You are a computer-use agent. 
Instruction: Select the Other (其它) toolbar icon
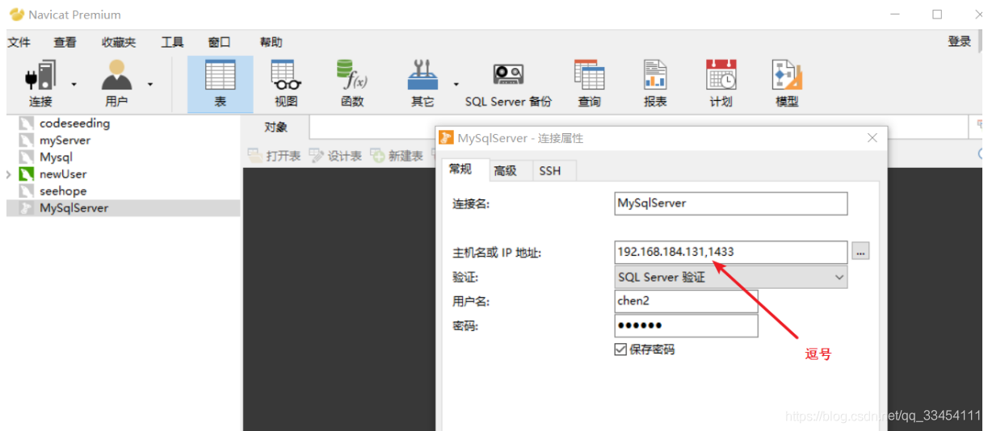coord(423,84)
